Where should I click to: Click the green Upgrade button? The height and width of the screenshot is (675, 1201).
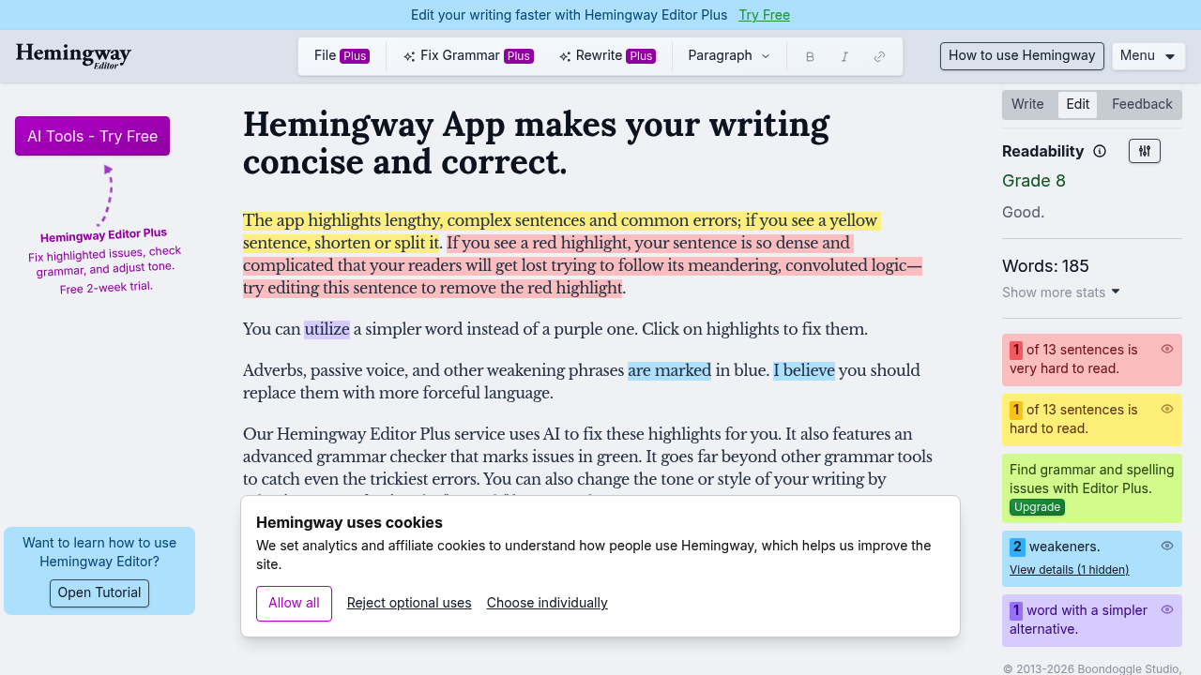tap(1037, 507)
